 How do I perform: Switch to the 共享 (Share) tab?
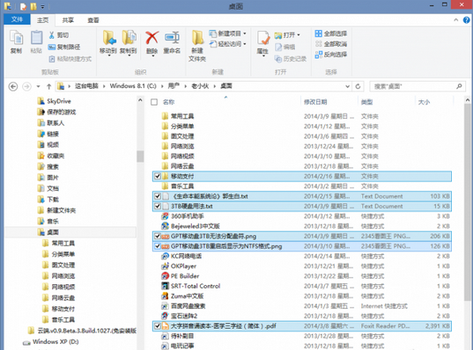[68, 20]
